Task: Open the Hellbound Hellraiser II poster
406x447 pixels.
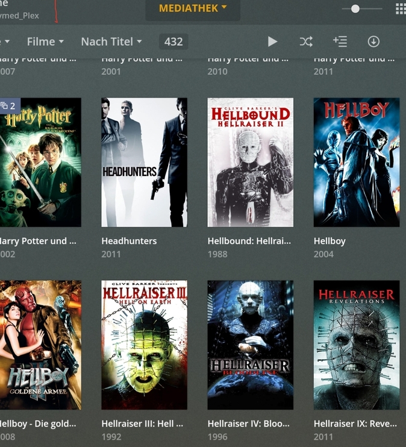Action: [x=251, y=163]
